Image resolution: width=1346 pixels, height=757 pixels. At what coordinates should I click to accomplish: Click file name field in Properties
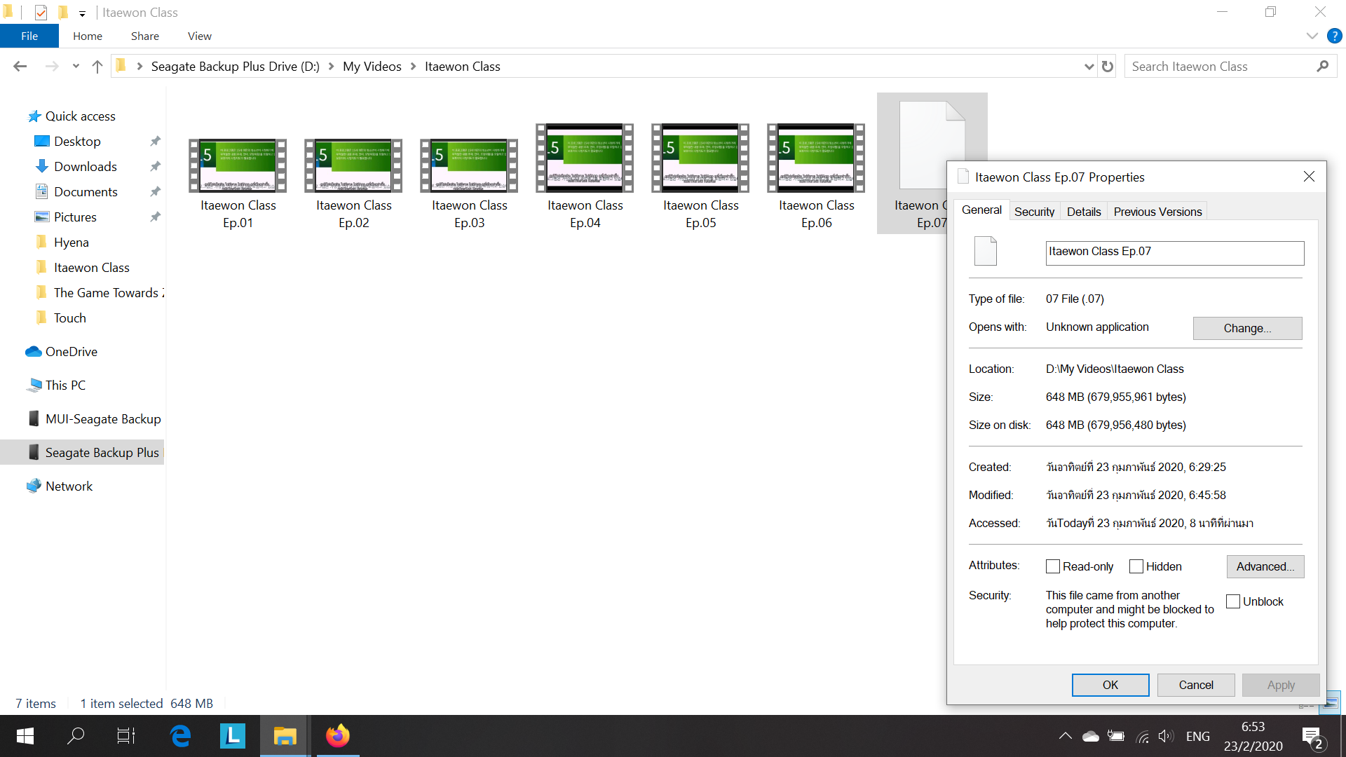click(x=1175, y=253)
